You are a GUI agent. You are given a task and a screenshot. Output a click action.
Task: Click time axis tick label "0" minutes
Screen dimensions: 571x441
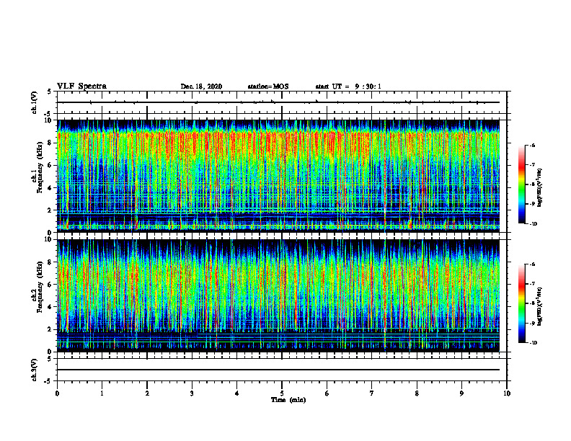57,393
